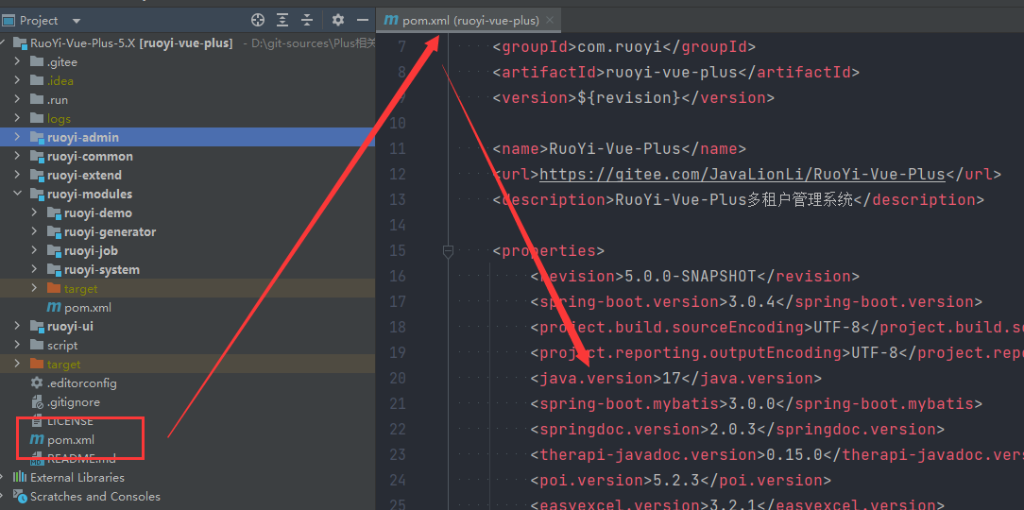Expand the .idea folder
Screen dimensions: 1024x510
18,81
